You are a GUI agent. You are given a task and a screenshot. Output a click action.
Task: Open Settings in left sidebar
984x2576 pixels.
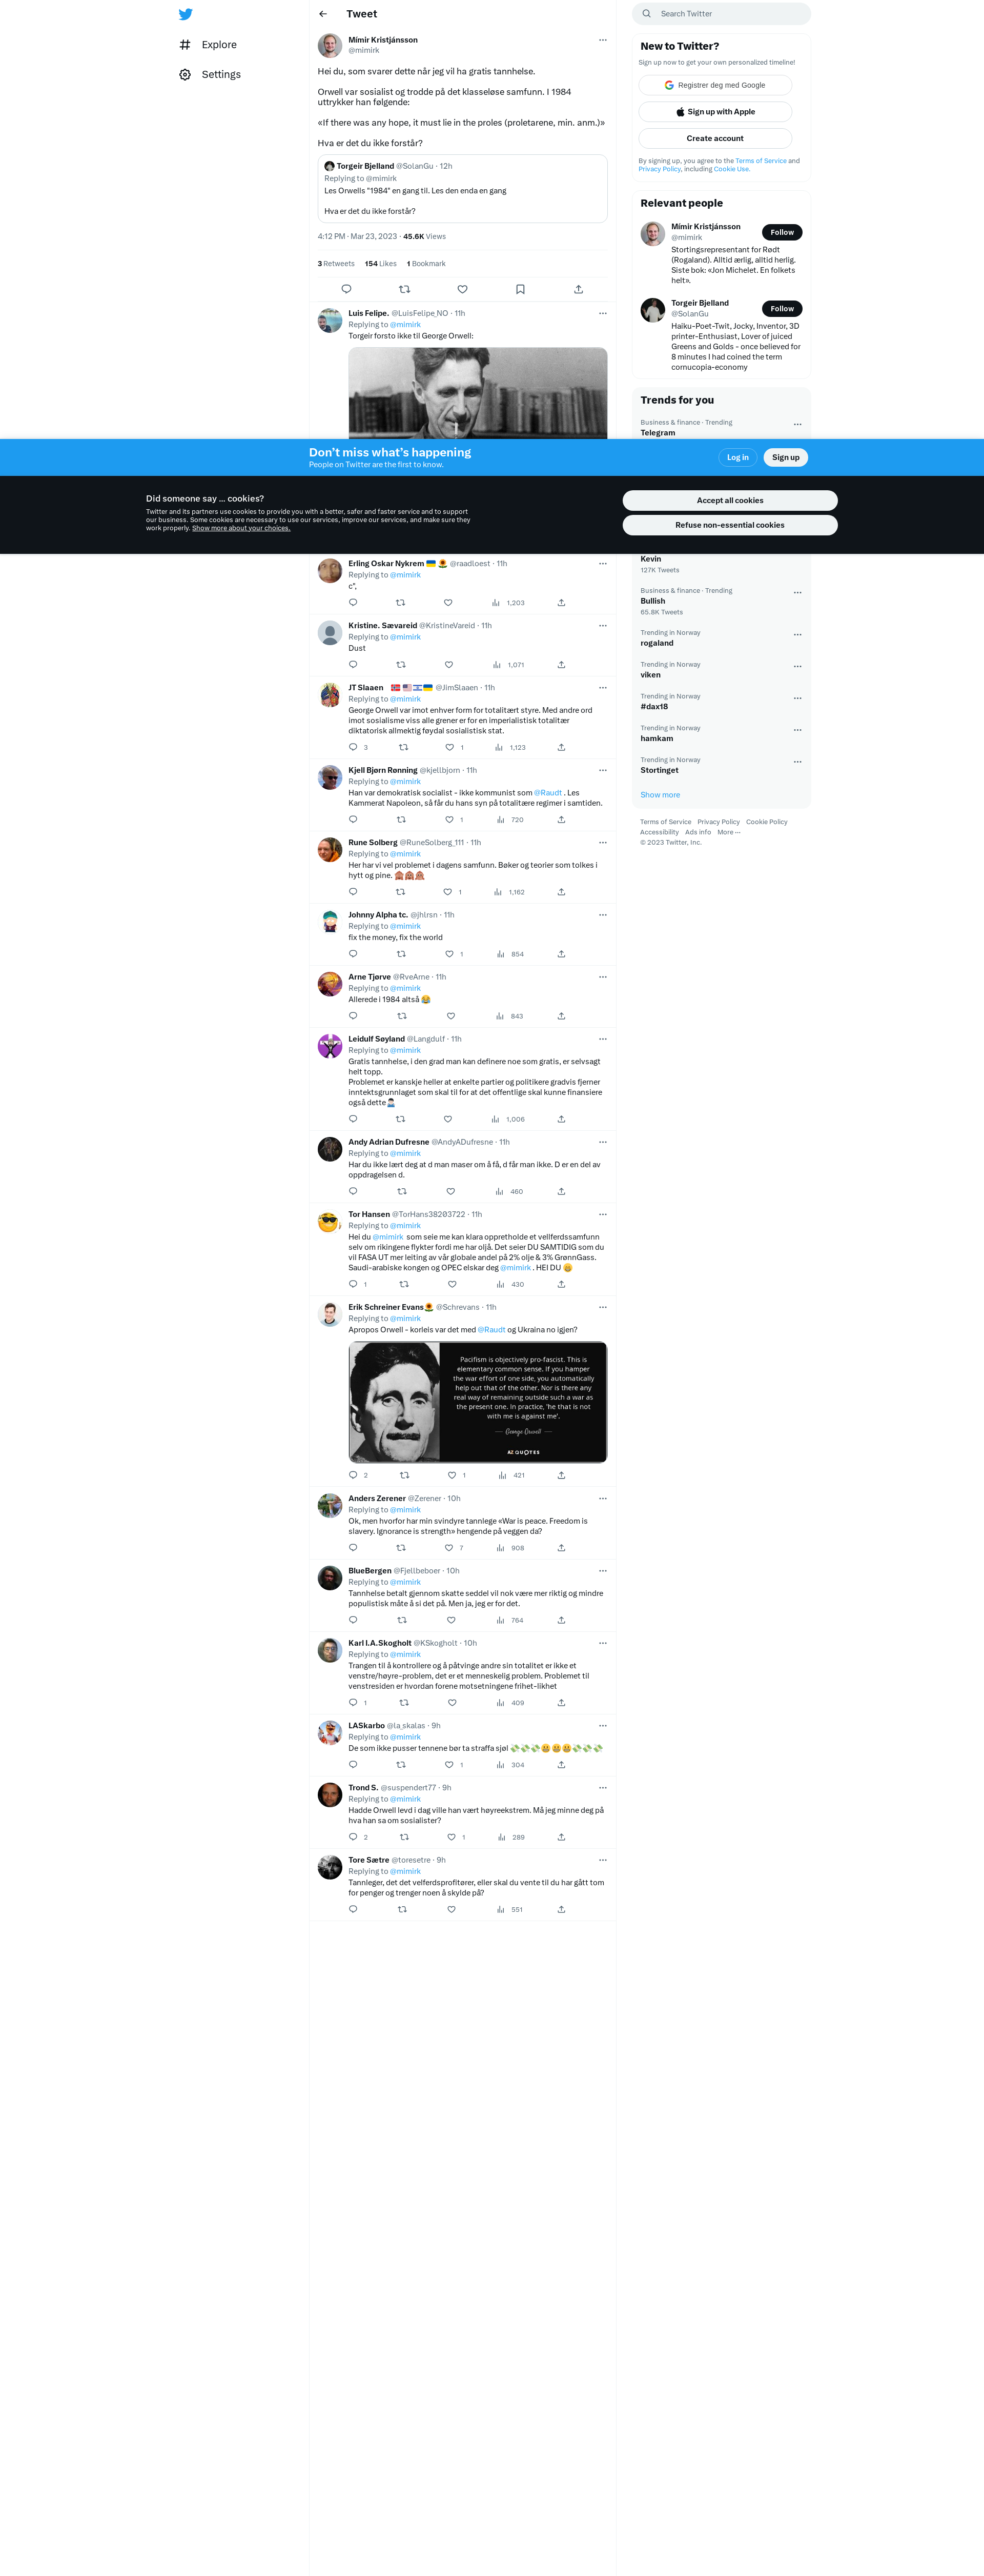[211, 74]
